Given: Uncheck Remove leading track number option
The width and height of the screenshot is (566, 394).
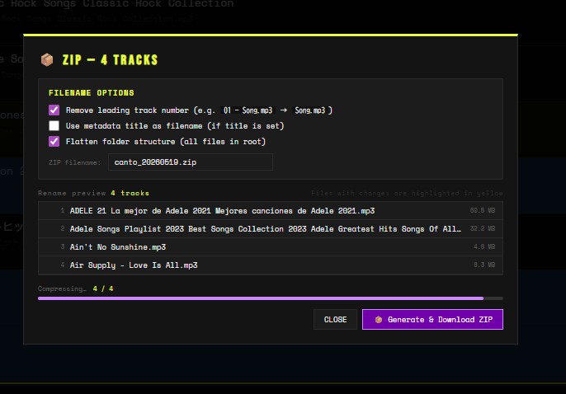Looking at the screenshot, I should point(54,110).
